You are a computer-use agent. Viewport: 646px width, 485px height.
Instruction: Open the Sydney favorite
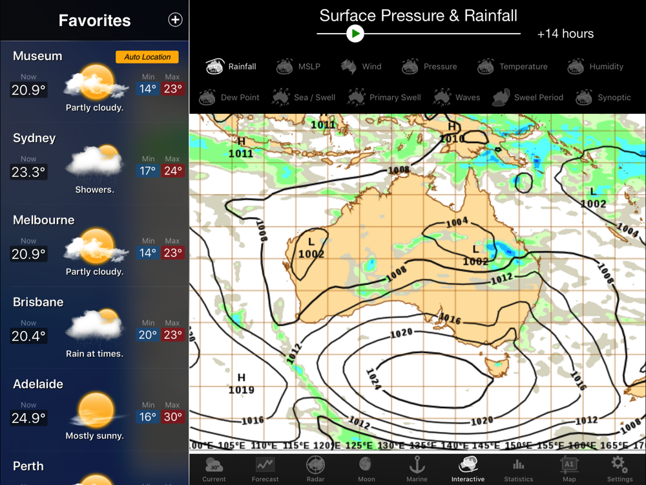pyautogui.click(x=94, y=164)
